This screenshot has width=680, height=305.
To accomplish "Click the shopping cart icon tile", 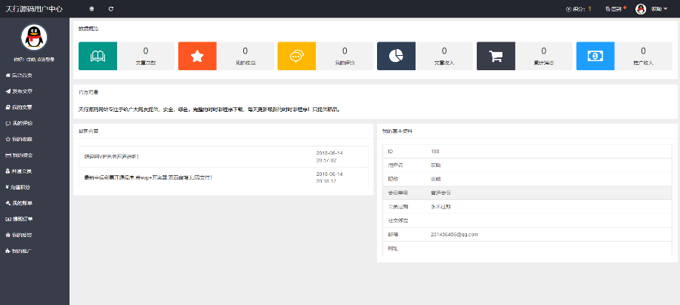I will 496,56.
